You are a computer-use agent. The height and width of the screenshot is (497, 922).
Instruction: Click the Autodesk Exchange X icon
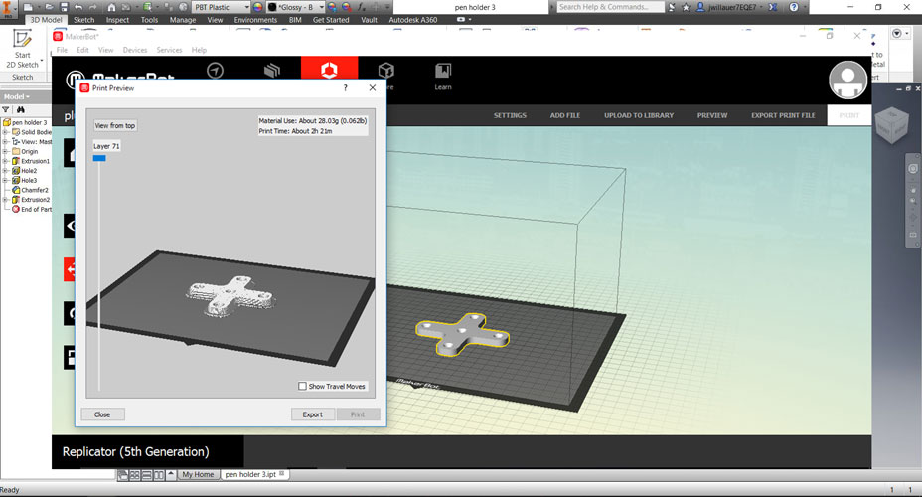[773, 7]
